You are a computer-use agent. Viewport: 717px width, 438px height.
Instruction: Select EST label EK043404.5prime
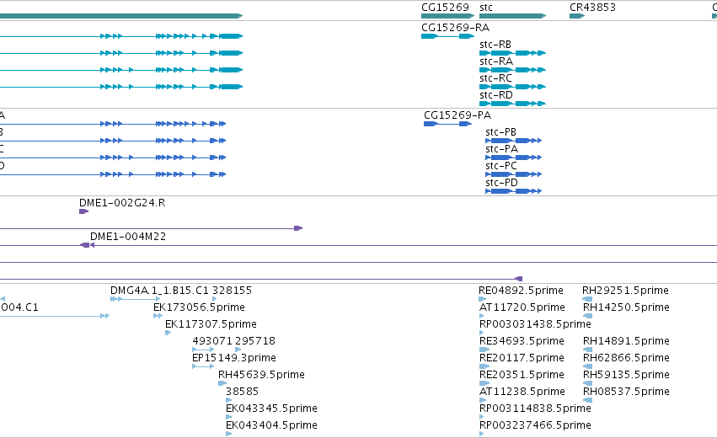(271, 425)
